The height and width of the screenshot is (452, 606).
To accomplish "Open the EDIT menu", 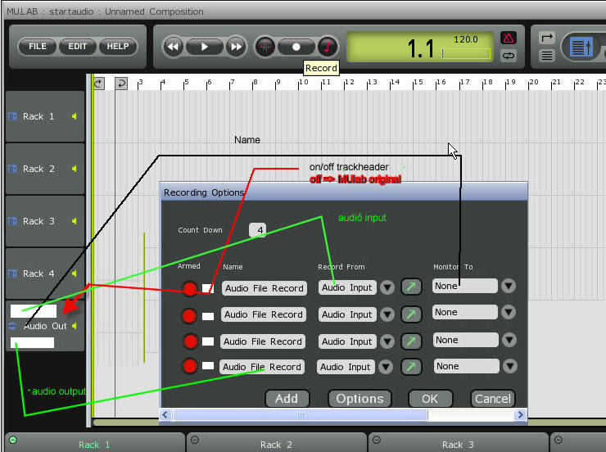I will (77, 47).
